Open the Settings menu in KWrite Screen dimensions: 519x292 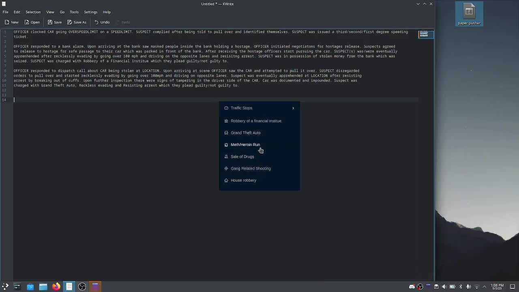pos(90,12)
